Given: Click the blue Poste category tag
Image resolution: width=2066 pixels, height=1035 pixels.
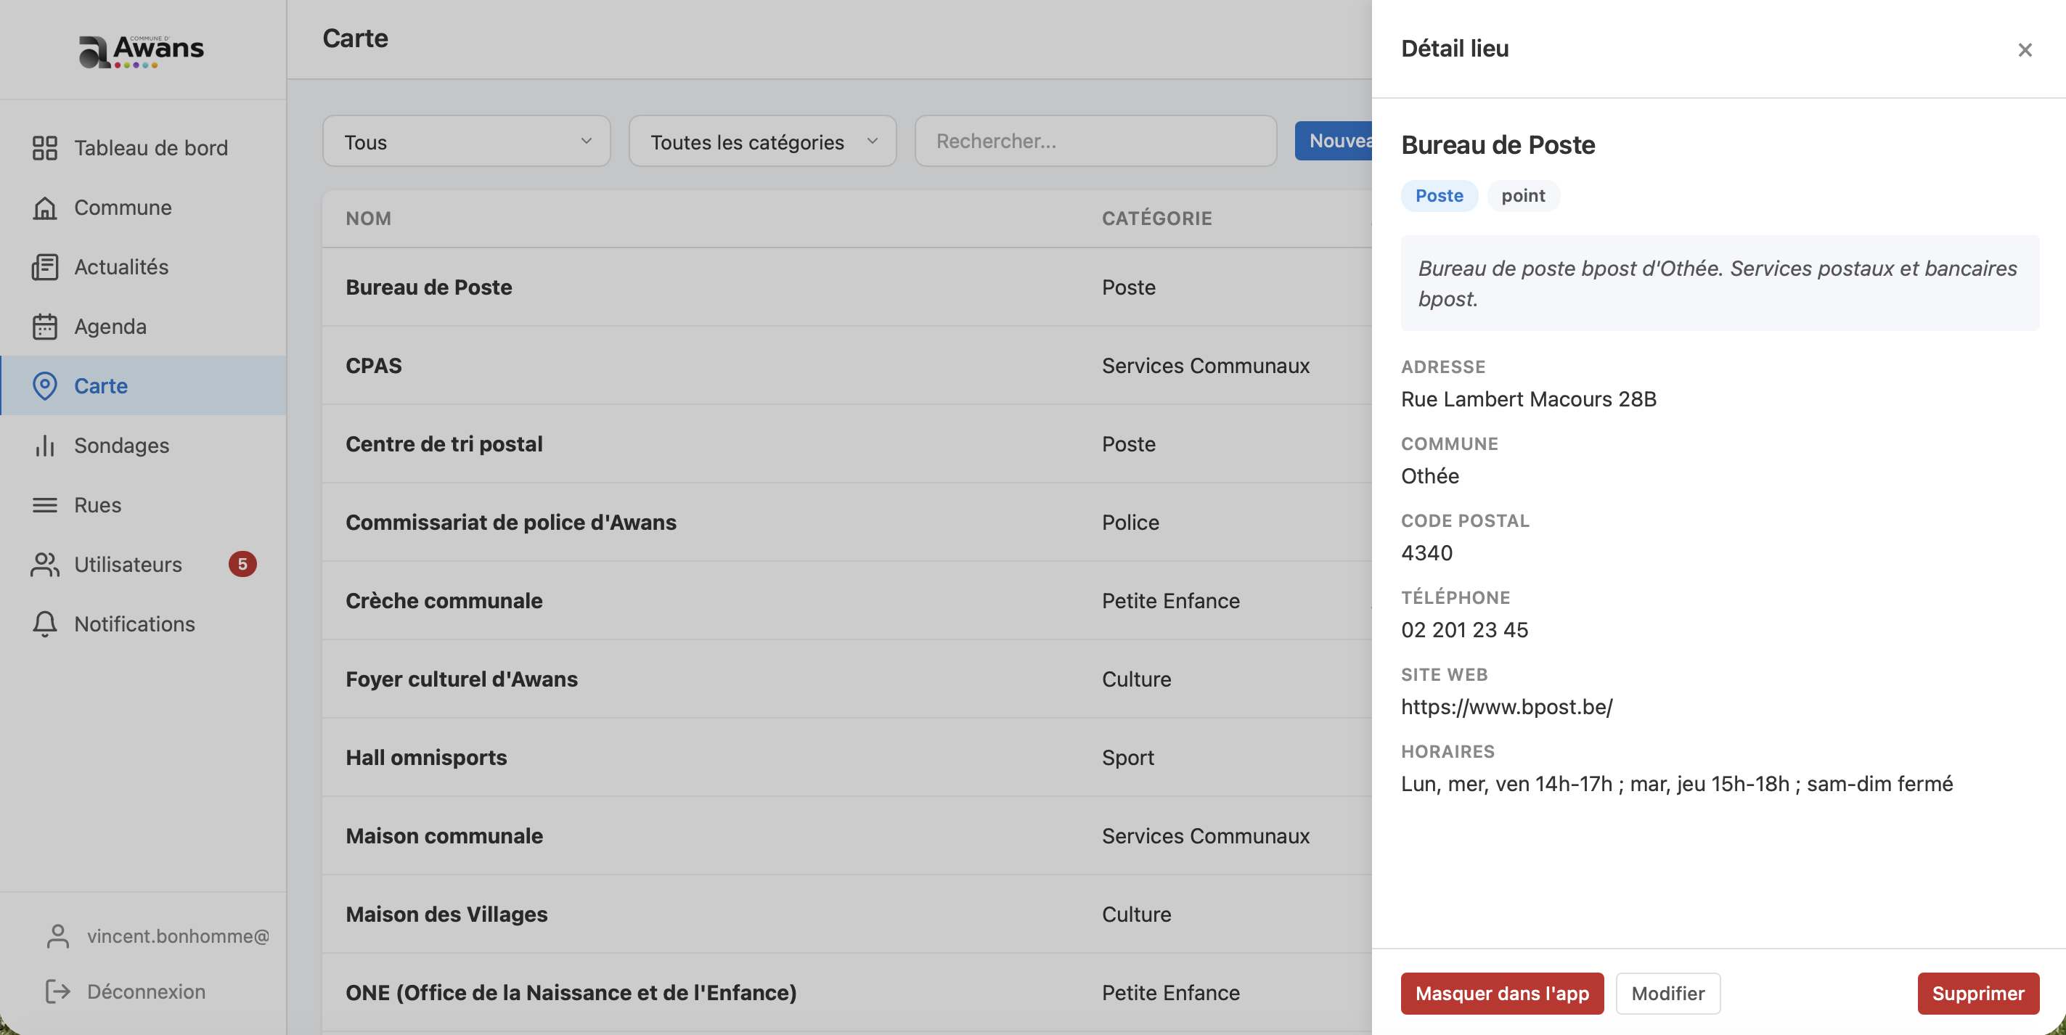Looking at the screenshot, I should [1439, 196].
